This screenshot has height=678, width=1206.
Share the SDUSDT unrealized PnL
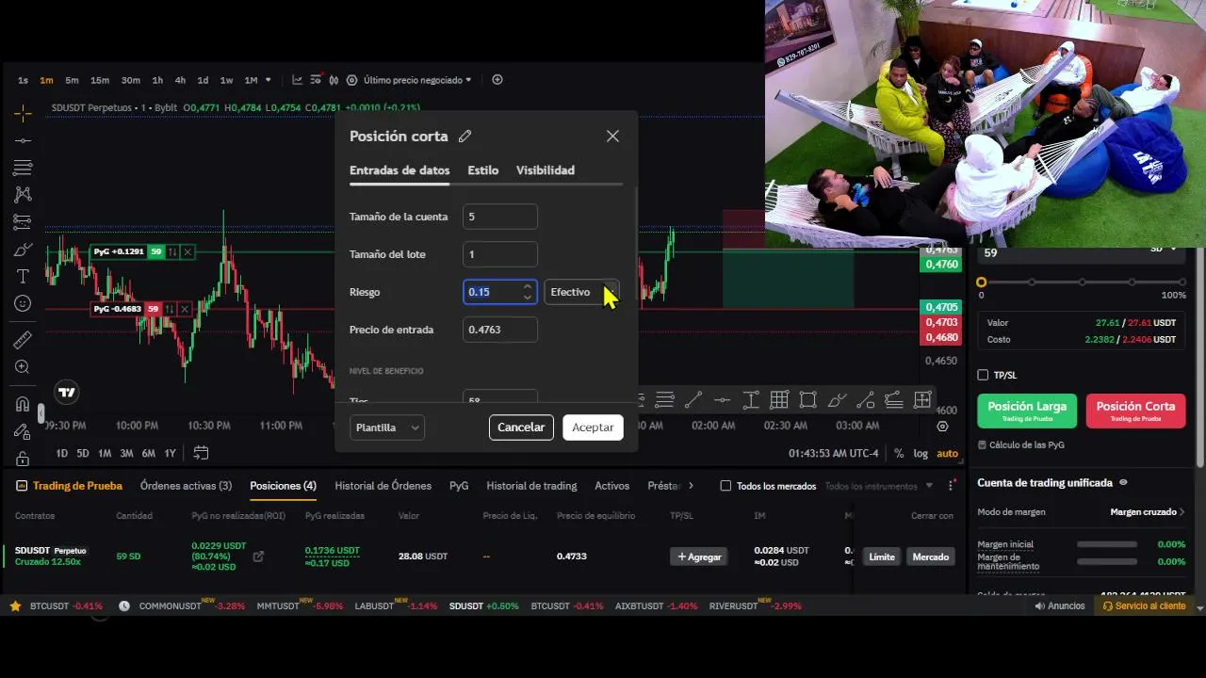click(x=258, y=557)
